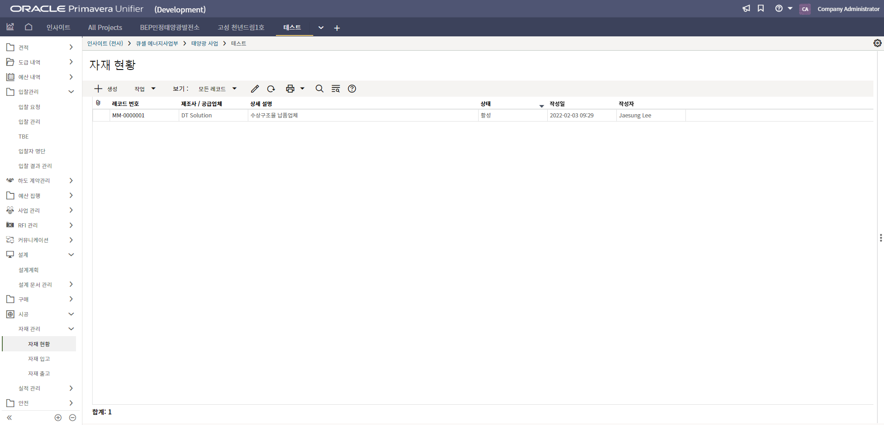This screenshot has width=884, height=425.
Task: Open the announcements megaphone icon
Action: click(746, 9)
